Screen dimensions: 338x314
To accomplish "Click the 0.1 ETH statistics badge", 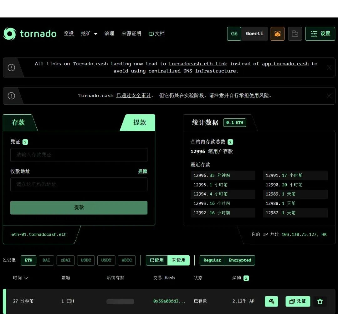I will coord(235,123).
